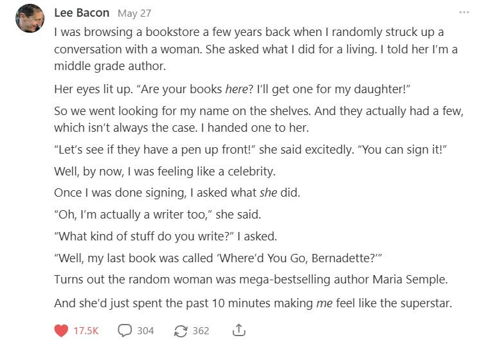This screenshot has height=349, width=490.
Task: Select the restack arrows icon
Action: pos(181,331)
